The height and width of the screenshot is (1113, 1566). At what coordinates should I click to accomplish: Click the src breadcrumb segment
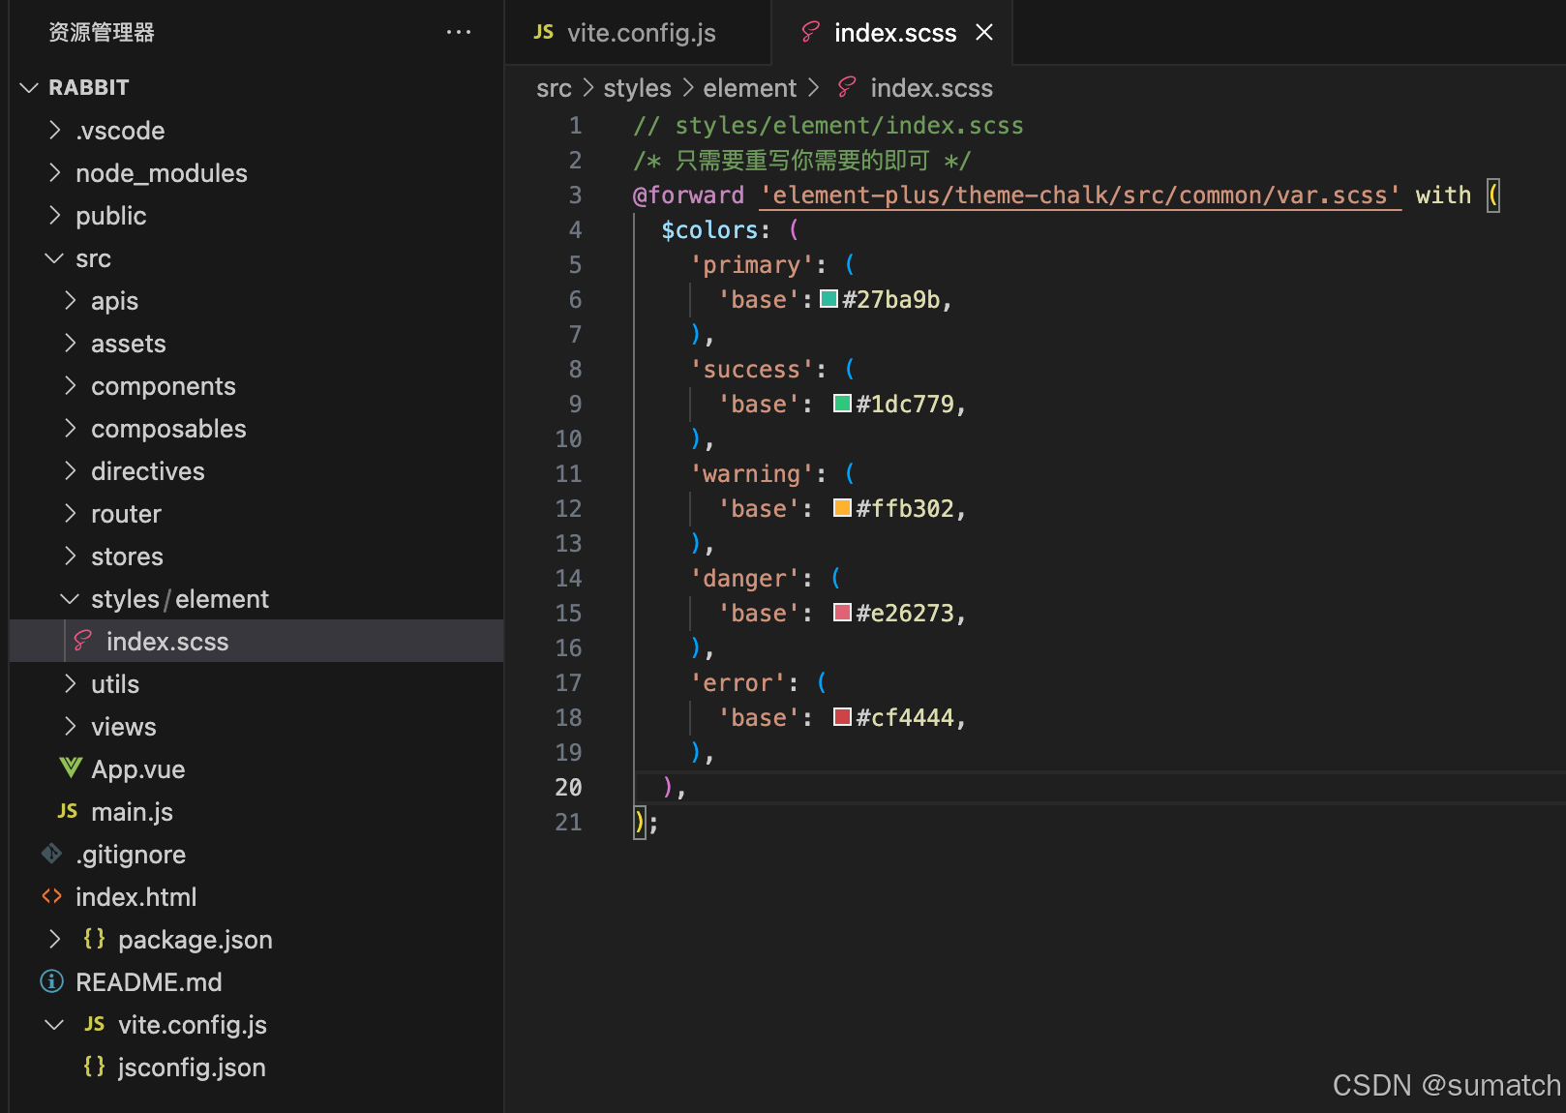coord(554,88)
